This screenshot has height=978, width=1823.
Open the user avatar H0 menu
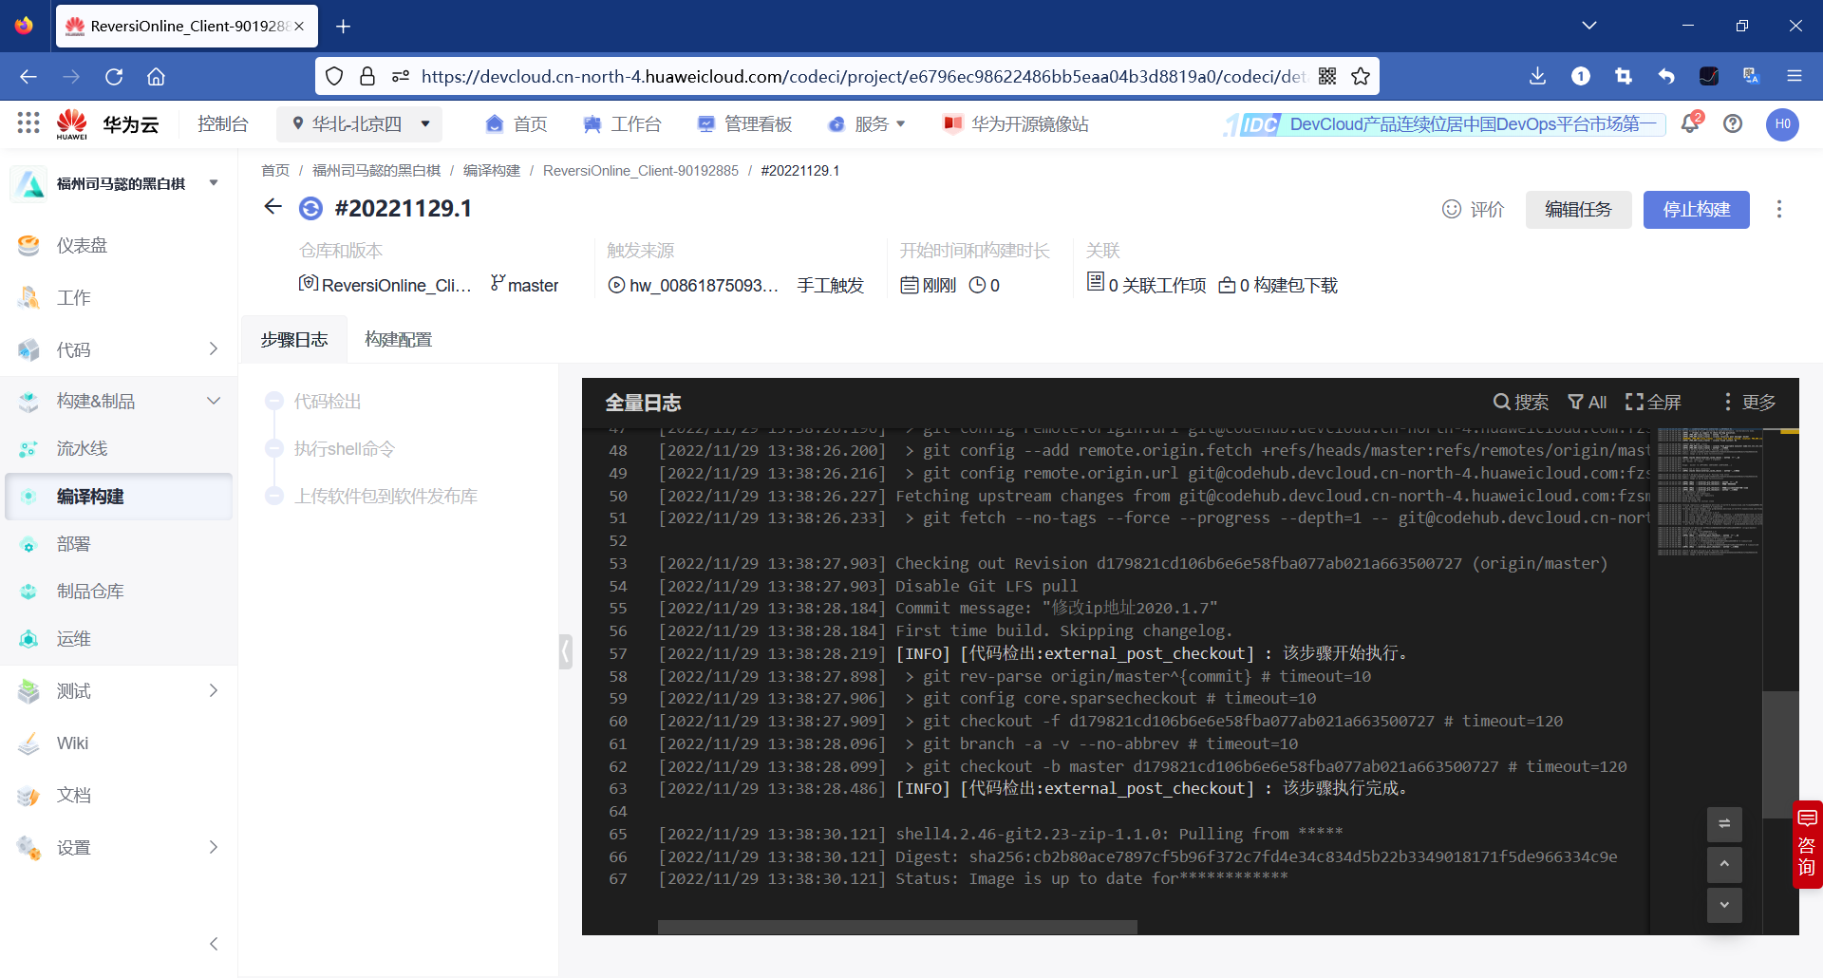click(x=1782, y=123)
